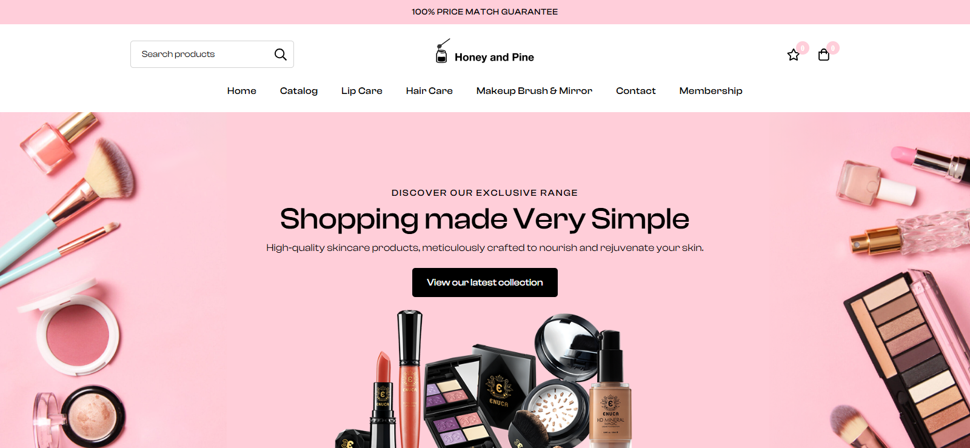This screenshot has width=970, height=448.
Task: Click the 100% Price Match Guarantee banner
Action: (x=485, y=12)
